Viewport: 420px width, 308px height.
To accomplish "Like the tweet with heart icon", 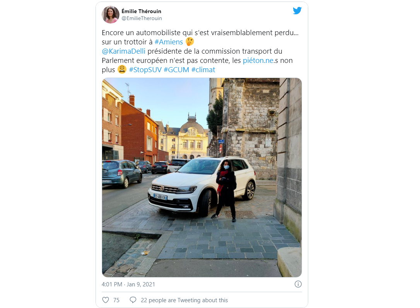I will click(106, 300).
